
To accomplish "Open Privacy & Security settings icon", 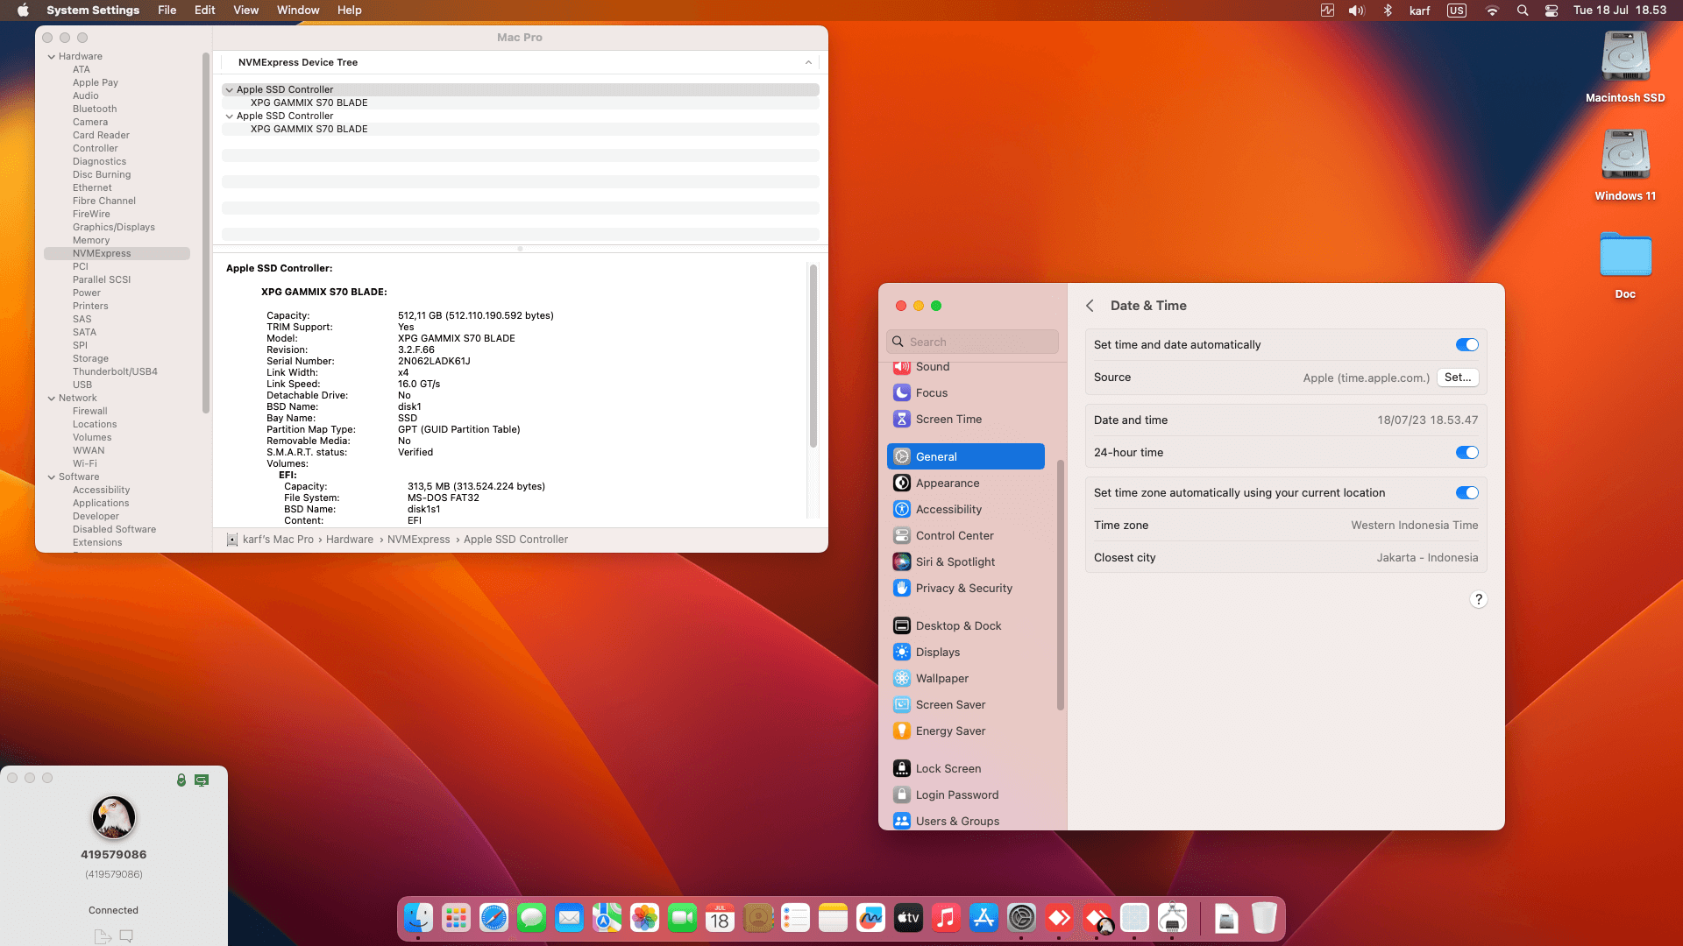I will click(x=902, y=589).
